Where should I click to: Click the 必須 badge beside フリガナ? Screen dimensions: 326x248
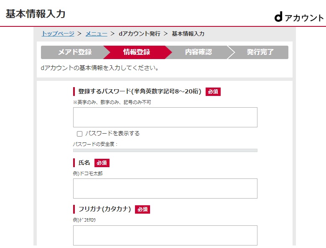tap(143, 209)
